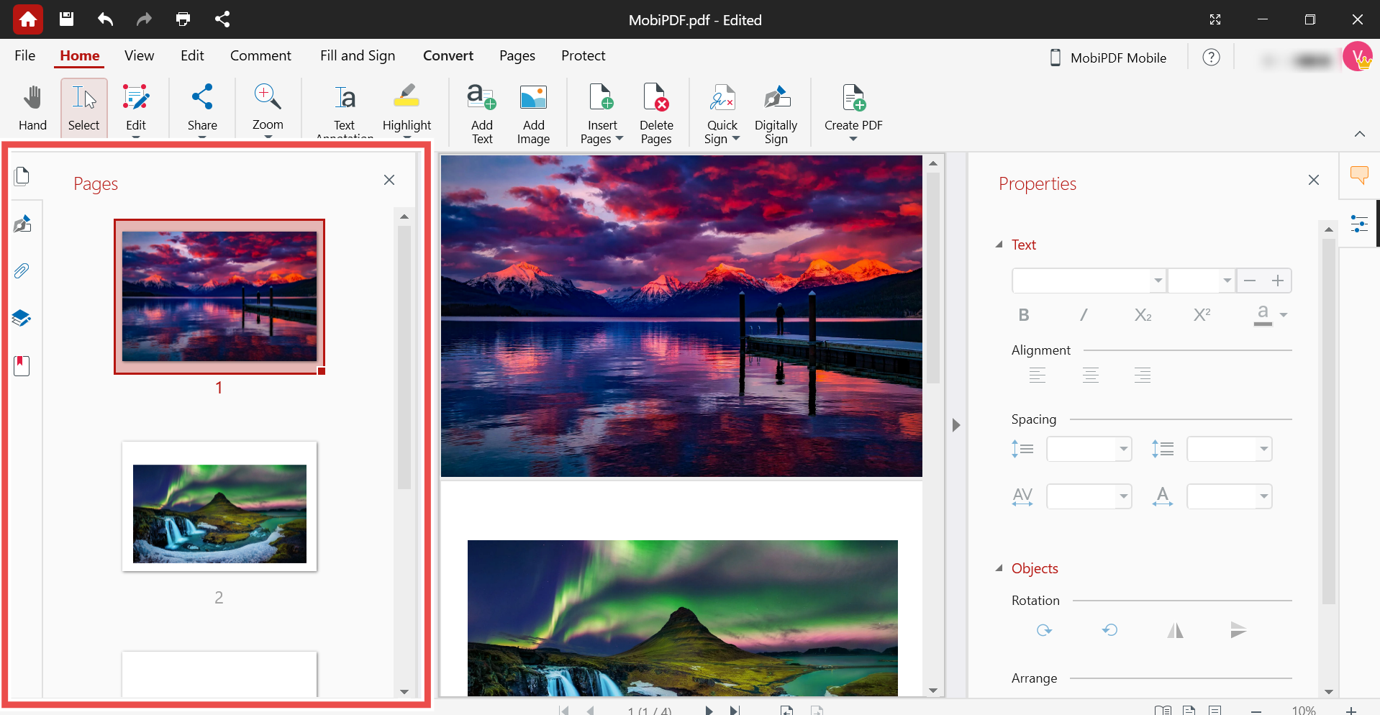Image resolution: width=1380 pixels, height=715 pixels.
Task: Collapse the Text section in Properties
Action: [x=999, y=245]
